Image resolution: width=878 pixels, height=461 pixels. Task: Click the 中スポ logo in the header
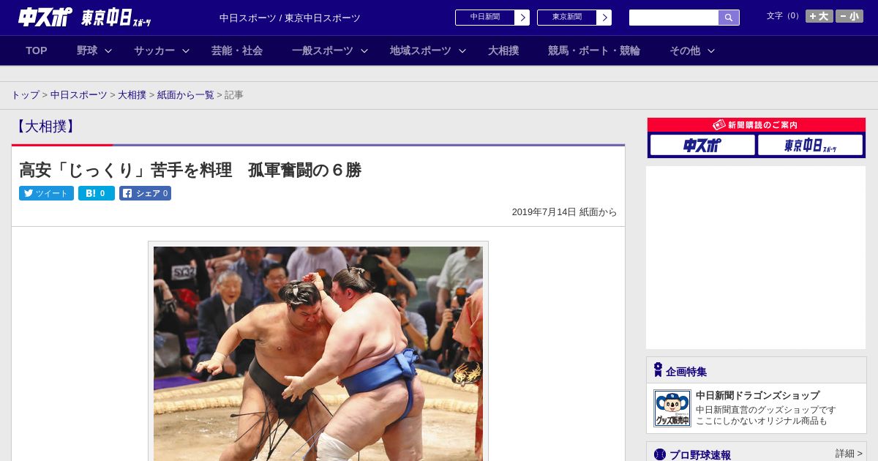pos(45,17)
